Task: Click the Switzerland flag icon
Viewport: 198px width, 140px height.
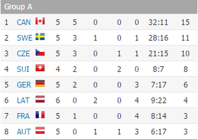Action: point(40,68)
